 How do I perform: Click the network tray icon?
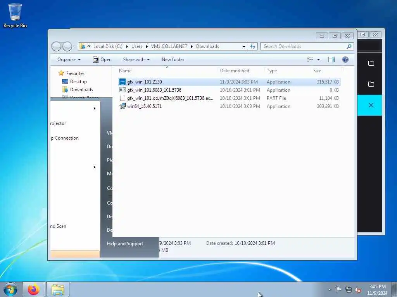pyautogui.click(x=349, y=290)
